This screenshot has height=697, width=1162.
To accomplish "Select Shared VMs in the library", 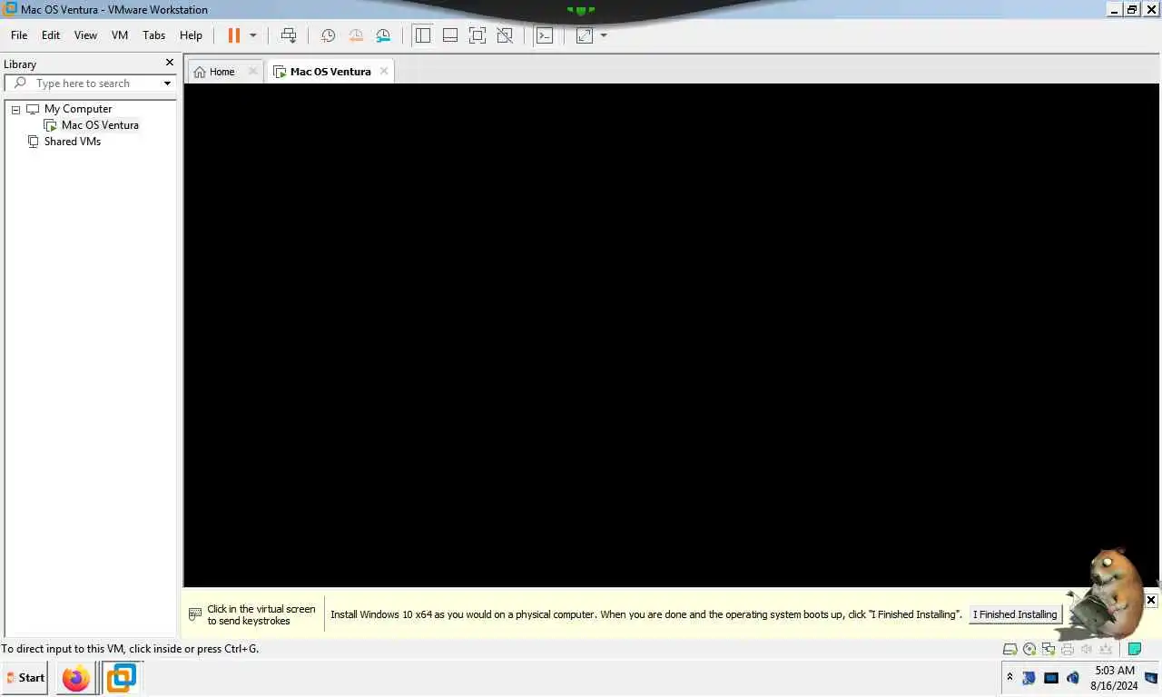I will tap(73, 142).
